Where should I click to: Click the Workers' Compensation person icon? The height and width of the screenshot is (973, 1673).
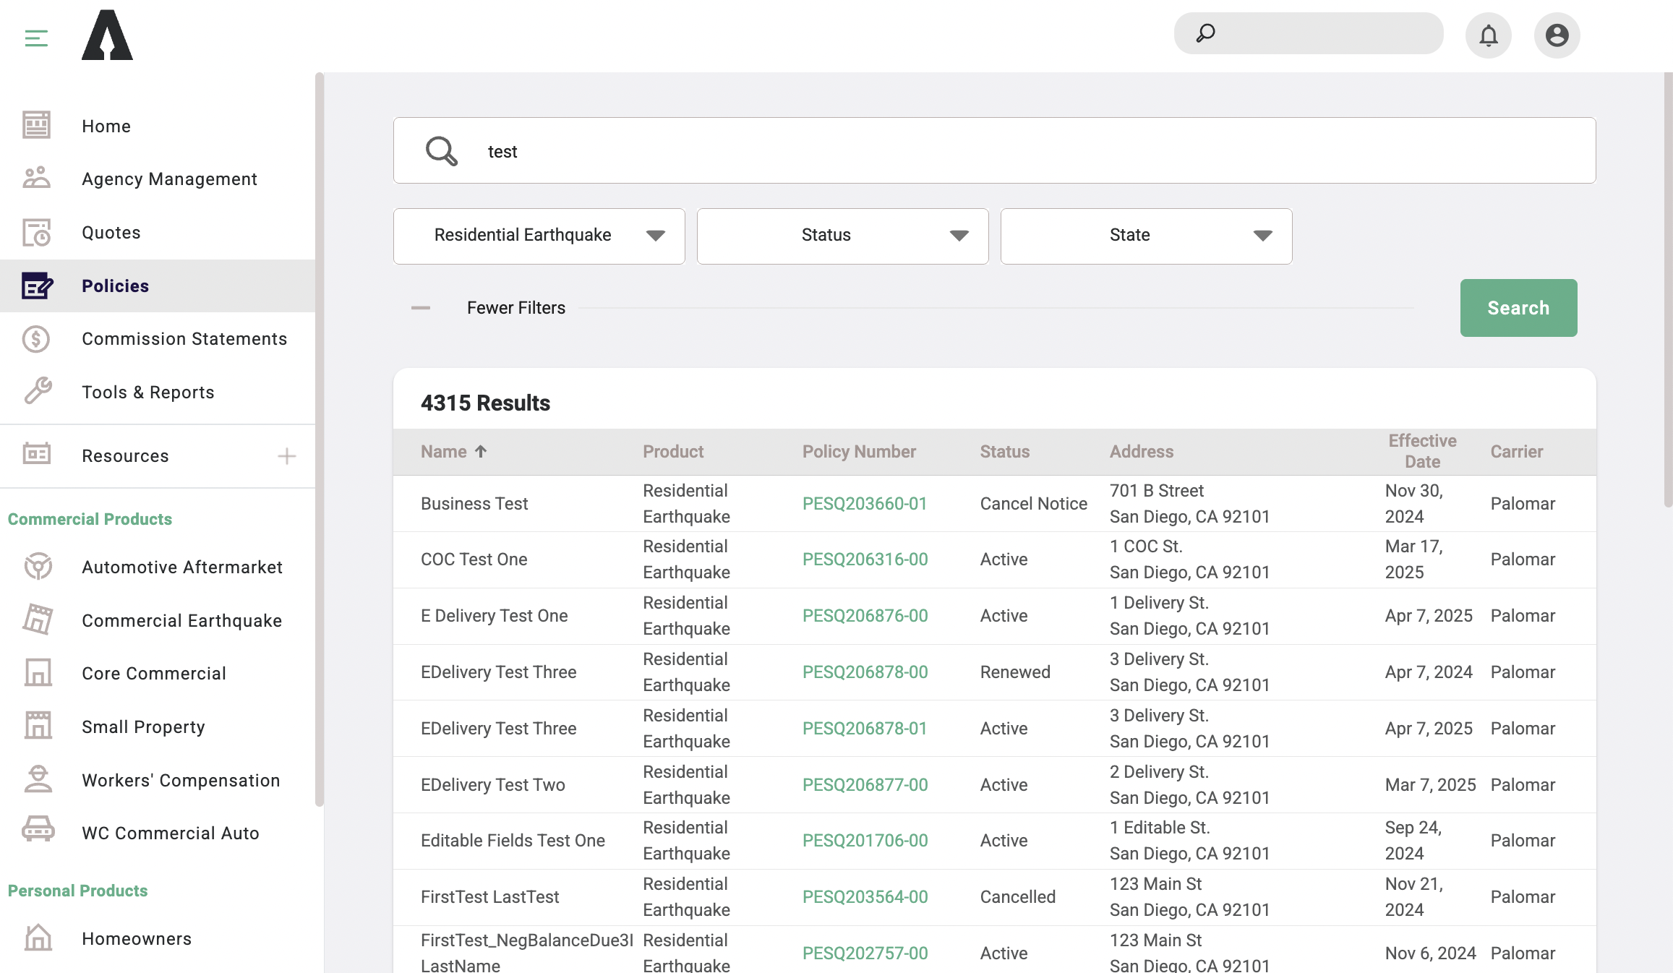point(37,779)
